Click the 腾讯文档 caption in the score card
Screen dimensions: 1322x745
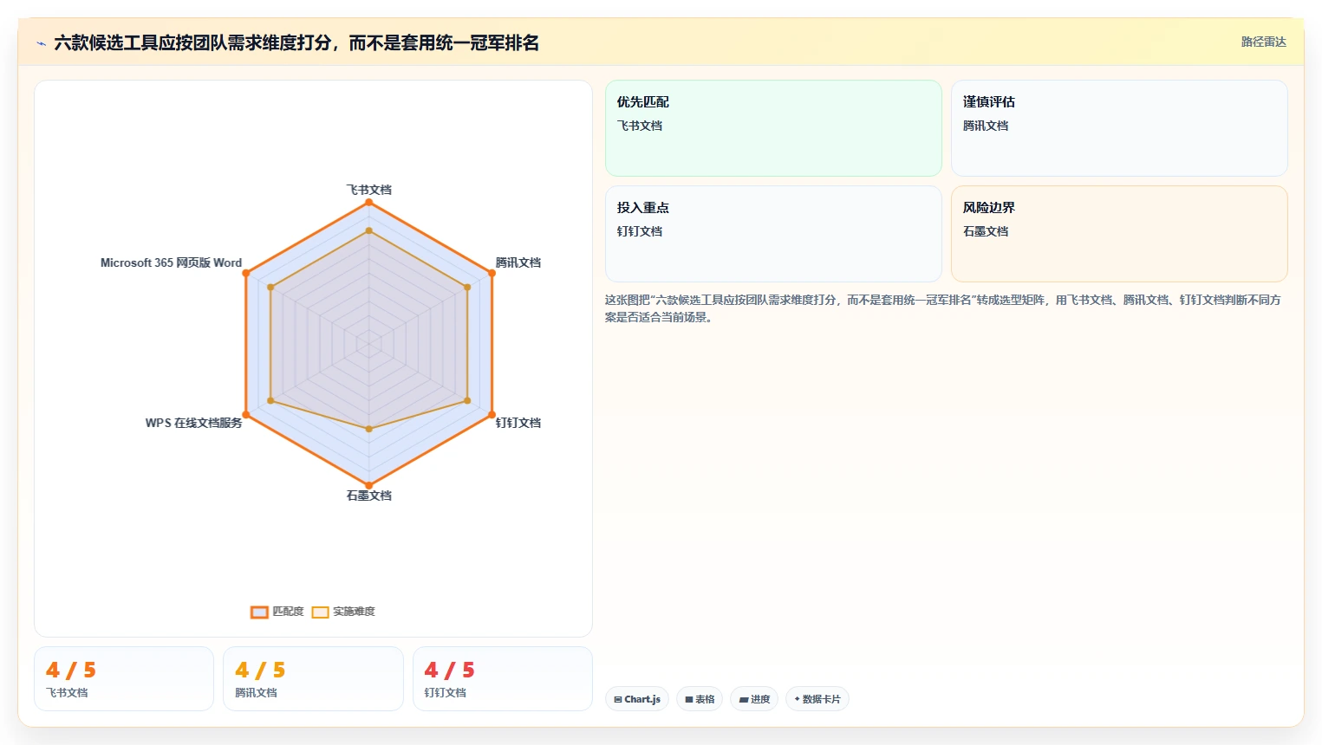click(x=256, y=693)
